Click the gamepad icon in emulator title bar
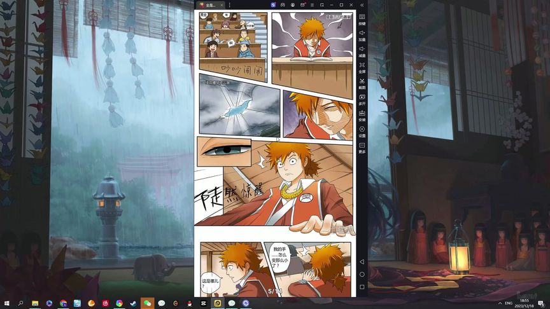 pyautogui.click(x=283, y=5)
